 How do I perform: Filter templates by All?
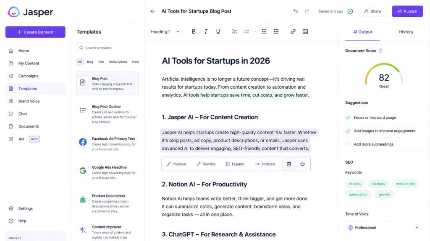(80, 62)
